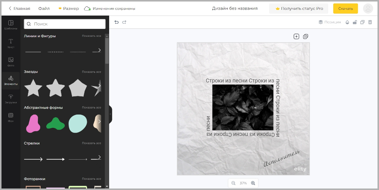Insert the rounded star shape

[x=56, y=88]
